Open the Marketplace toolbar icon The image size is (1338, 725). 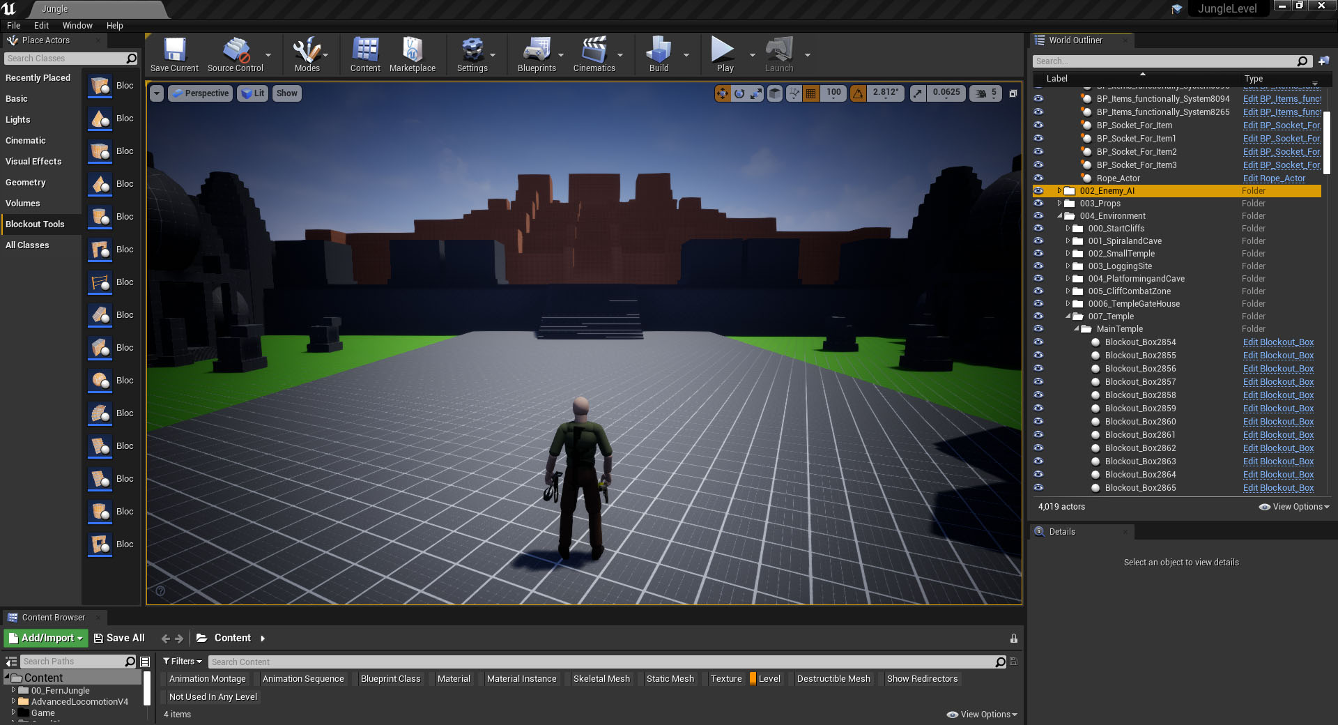coord(412,52)
